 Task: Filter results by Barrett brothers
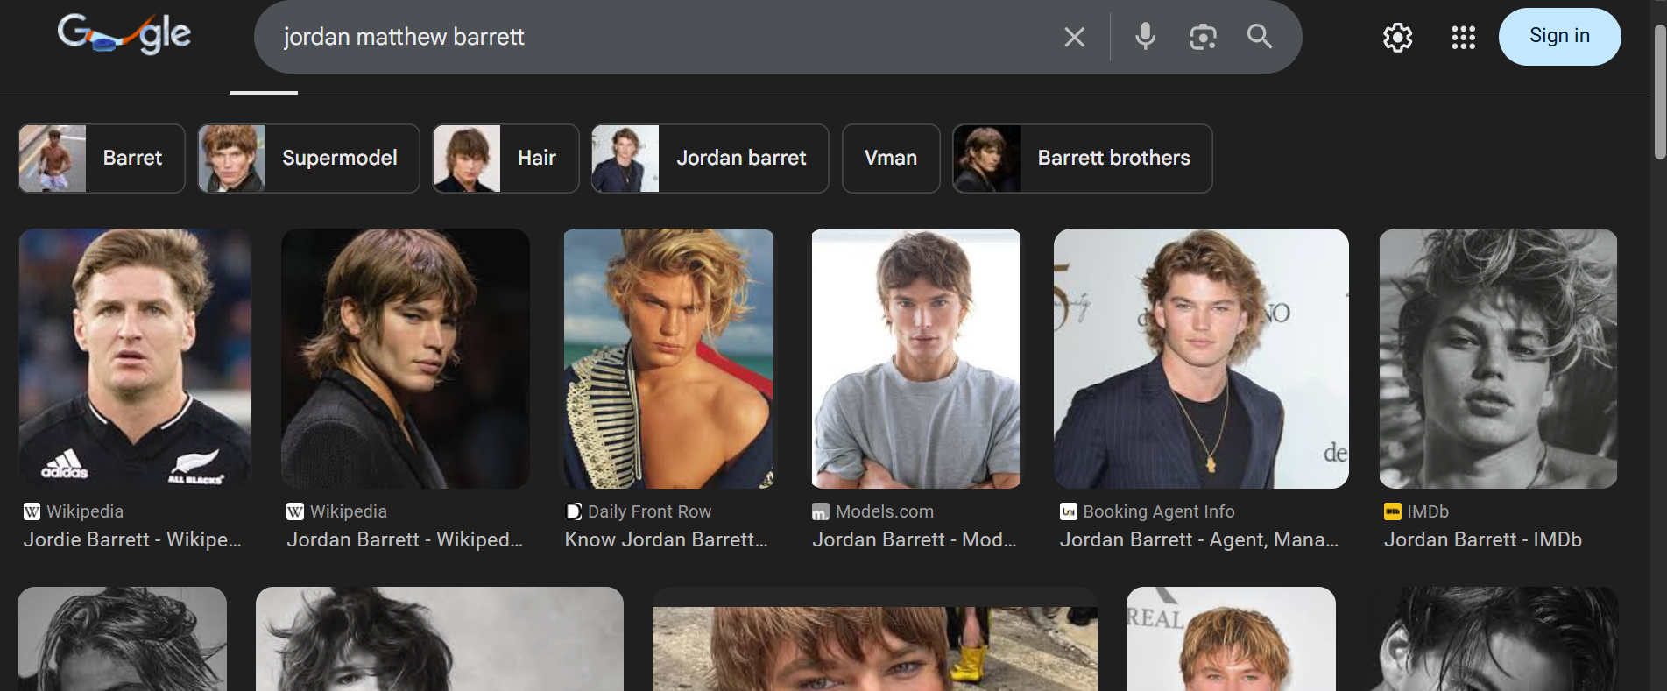point(1082,159)
